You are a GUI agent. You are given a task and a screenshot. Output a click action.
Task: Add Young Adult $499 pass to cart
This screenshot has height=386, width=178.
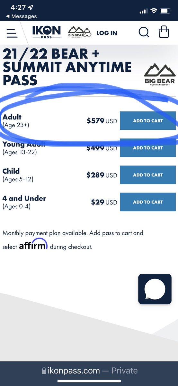click(x=148, y=148)
